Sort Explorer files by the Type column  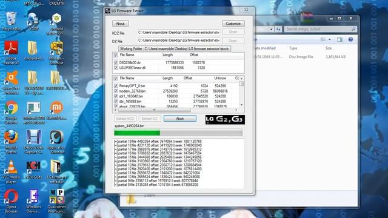pos(293,48)
